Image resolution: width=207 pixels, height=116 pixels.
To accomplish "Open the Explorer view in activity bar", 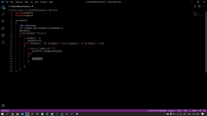I will tap(3, 7).
